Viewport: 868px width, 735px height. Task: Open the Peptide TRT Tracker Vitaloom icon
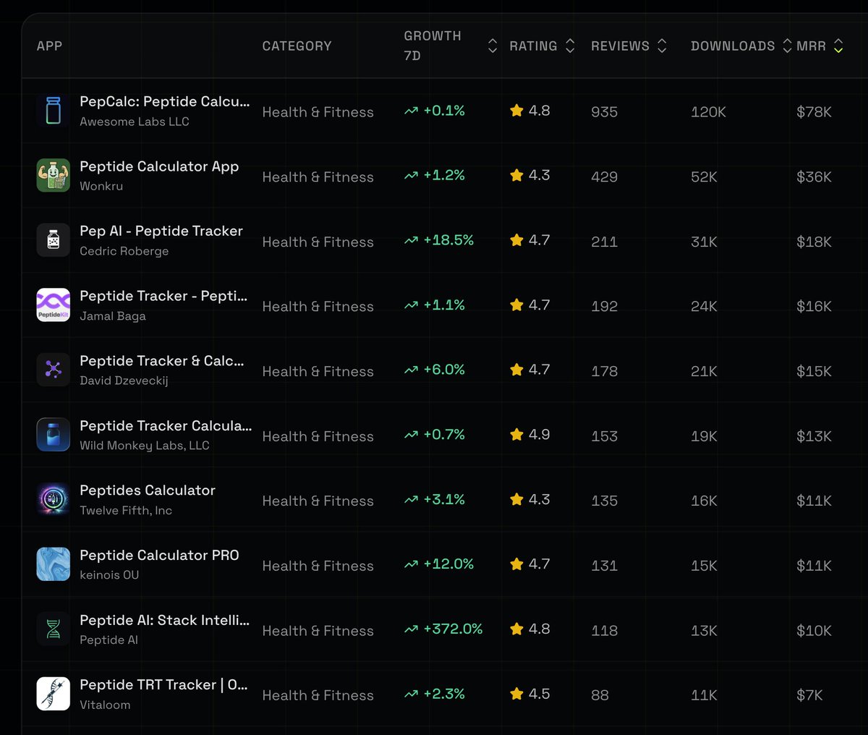(54, 694)
